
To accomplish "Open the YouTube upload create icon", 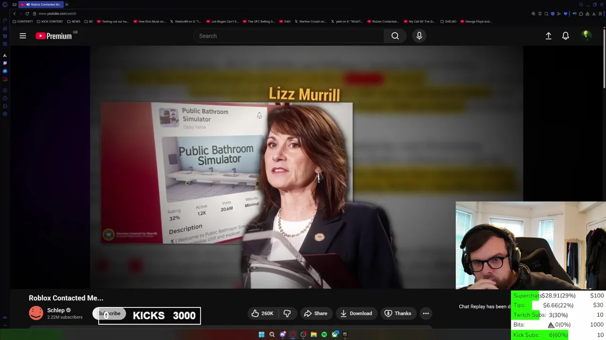I will (x=548, y=36).
